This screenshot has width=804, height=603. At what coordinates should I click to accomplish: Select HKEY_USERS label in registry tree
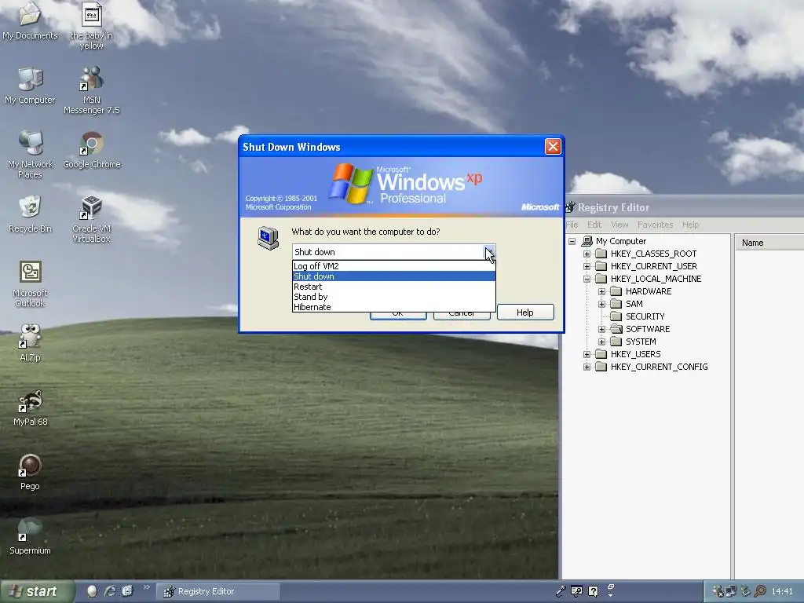click(635, 354)
